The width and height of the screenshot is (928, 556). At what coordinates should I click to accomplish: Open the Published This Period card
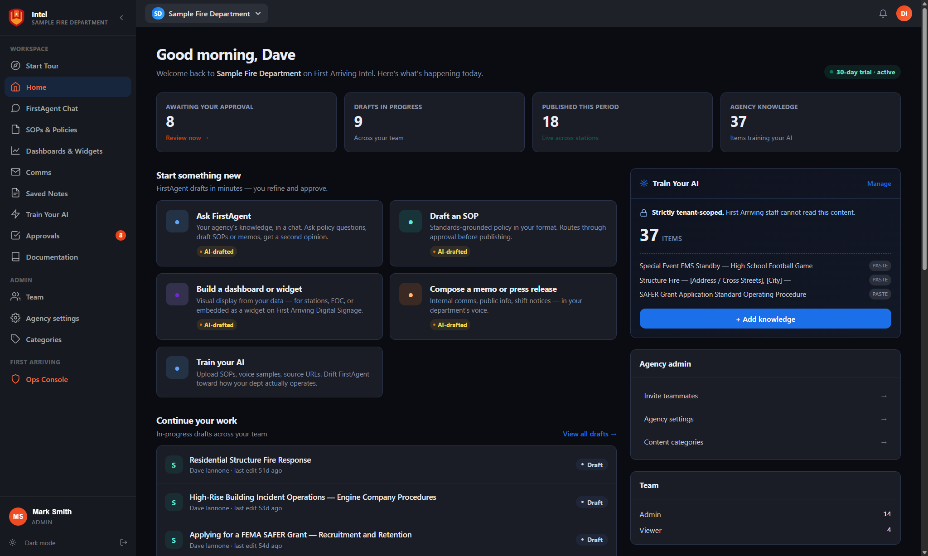coord(622,122)
